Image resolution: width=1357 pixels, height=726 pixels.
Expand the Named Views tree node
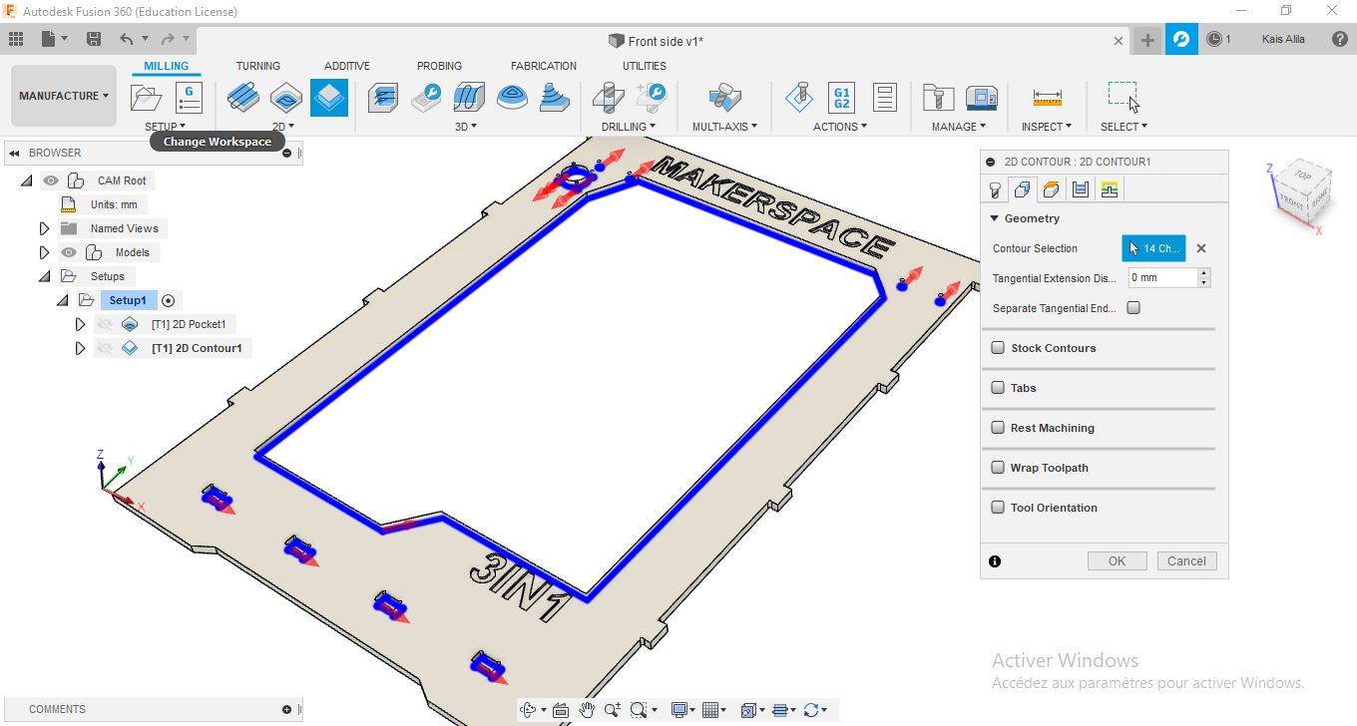[44, 228]
